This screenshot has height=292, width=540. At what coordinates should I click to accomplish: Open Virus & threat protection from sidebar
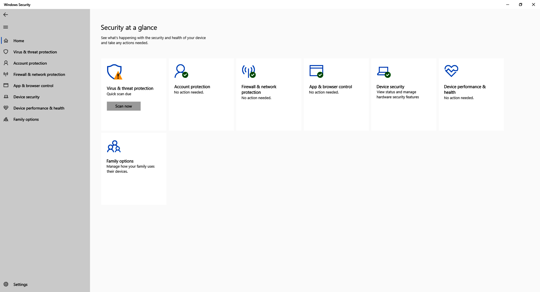[35, 52]
